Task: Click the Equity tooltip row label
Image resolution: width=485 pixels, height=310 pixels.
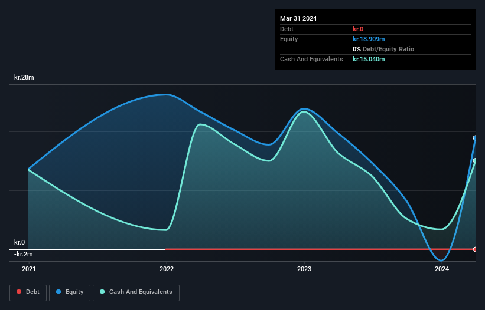Action: point(289,39)
